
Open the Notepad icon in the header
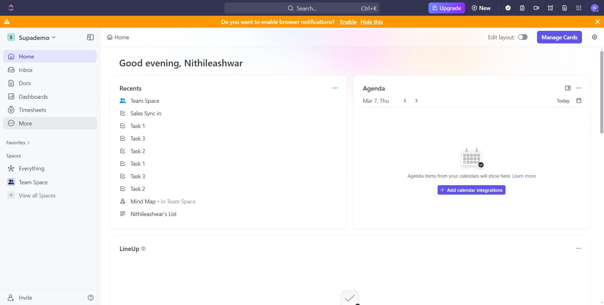(522, 8)
